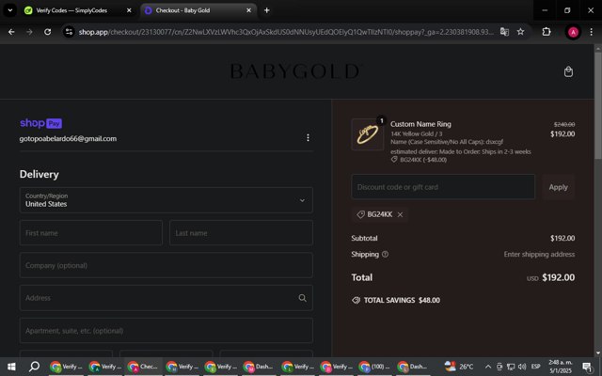Click the shipping info question mark icon
Image resolution: width=602 pixels, height=376 pixels.
coord(385,254)
